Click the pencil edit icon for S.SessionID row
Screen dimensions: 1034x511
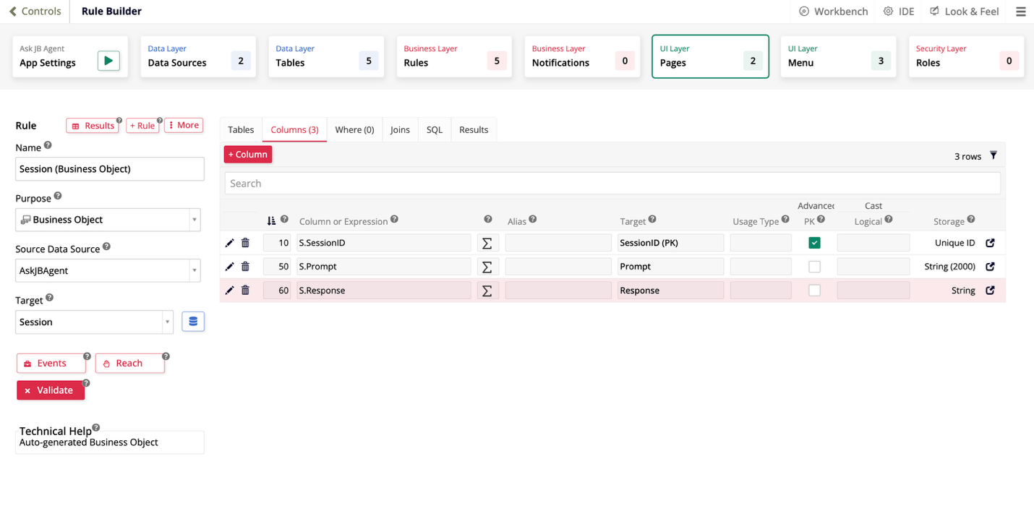click(230, 243)
